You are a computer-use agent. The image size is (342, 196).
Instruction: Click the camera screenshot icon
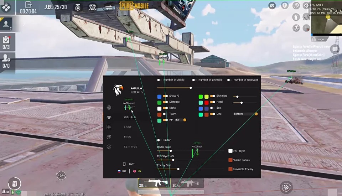tap(272, 6)
